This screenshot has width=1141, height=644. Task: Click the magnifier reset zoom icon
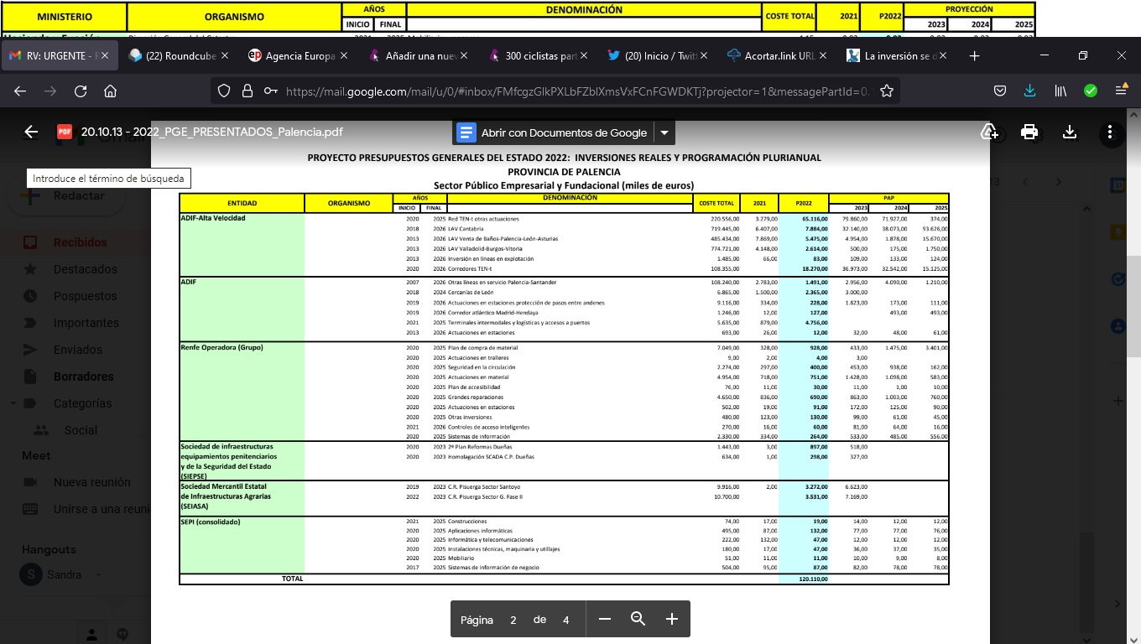(638, 619)
